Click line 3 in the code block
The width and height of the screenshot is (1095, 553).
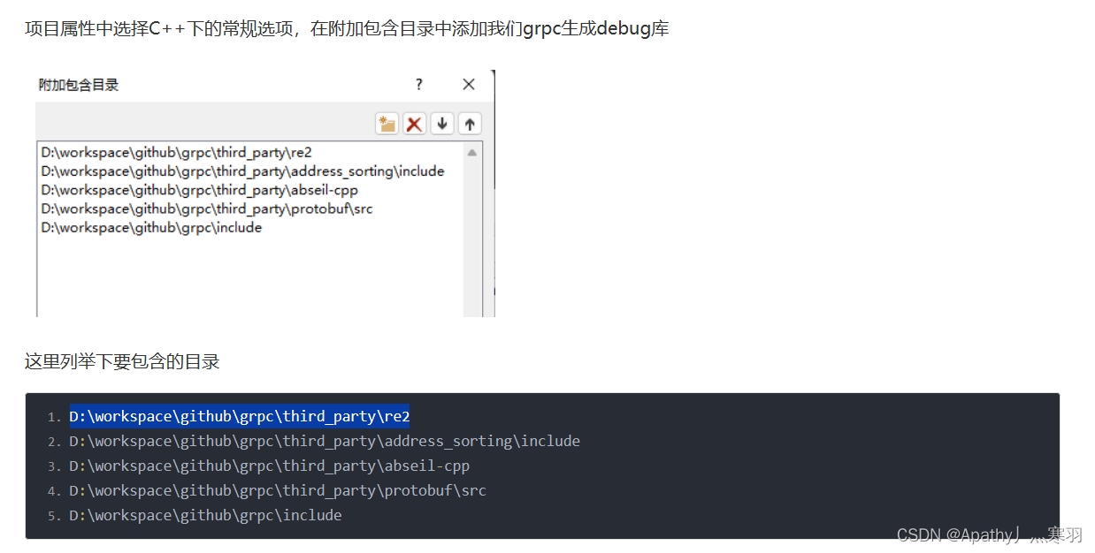coord(268,466)
